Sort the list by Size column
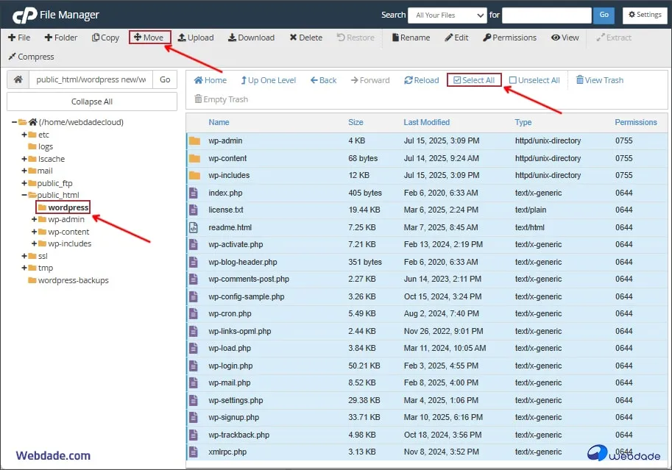Screen dimensions: 672x470 tap(356, 122)
